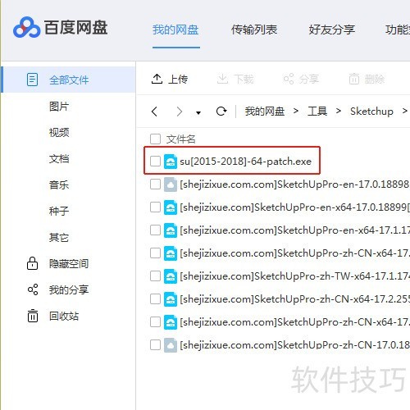Image resolution: width=410 pixels, height=410 pixels.
Task: Tick the checkbox for su[2015-2018]-64-patch.exe
Action: [x=155, y=161]
